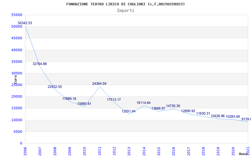Click the 40000 y-axis tick label
The image size is (251, 157).
(x=17, y=50)
